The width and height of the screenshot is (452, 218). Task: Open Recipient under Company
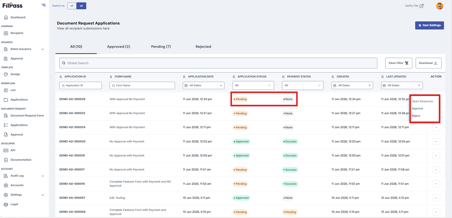pos(17,33)
